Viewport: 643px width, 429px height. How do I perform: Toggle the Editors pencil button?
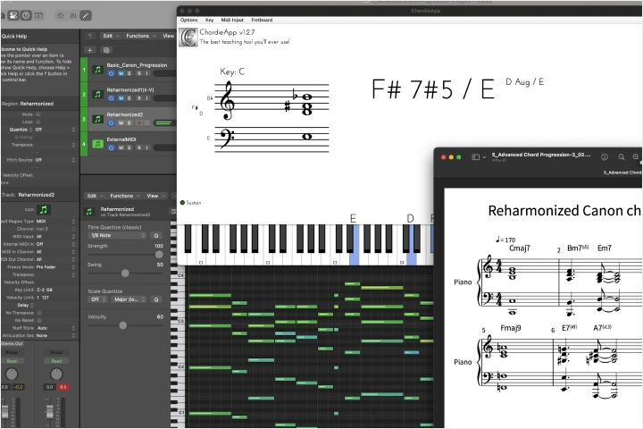86,15
